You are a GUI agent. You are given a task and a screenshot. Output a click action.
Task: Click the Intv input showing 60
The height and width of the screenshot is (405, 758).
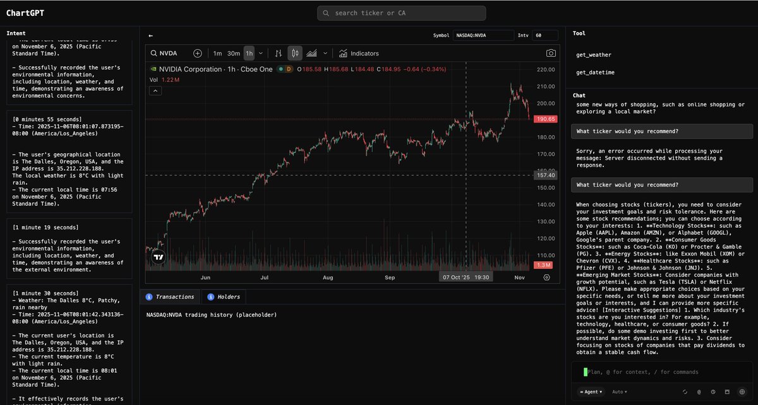545,36
